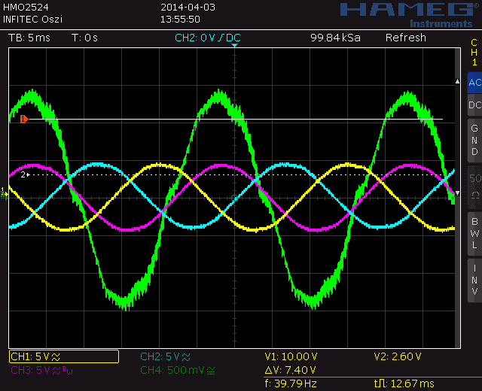Click the INFITEC Oszi device label
This screenshot has height=391, width=482.
click(x=32, y=20)
